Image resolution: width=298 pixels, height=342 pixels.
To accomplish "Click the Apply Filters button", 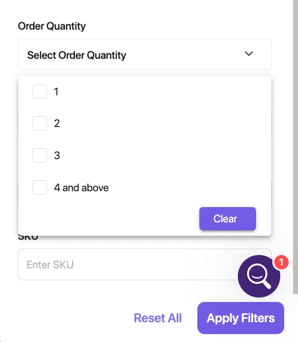I will (x=240, y=318).
